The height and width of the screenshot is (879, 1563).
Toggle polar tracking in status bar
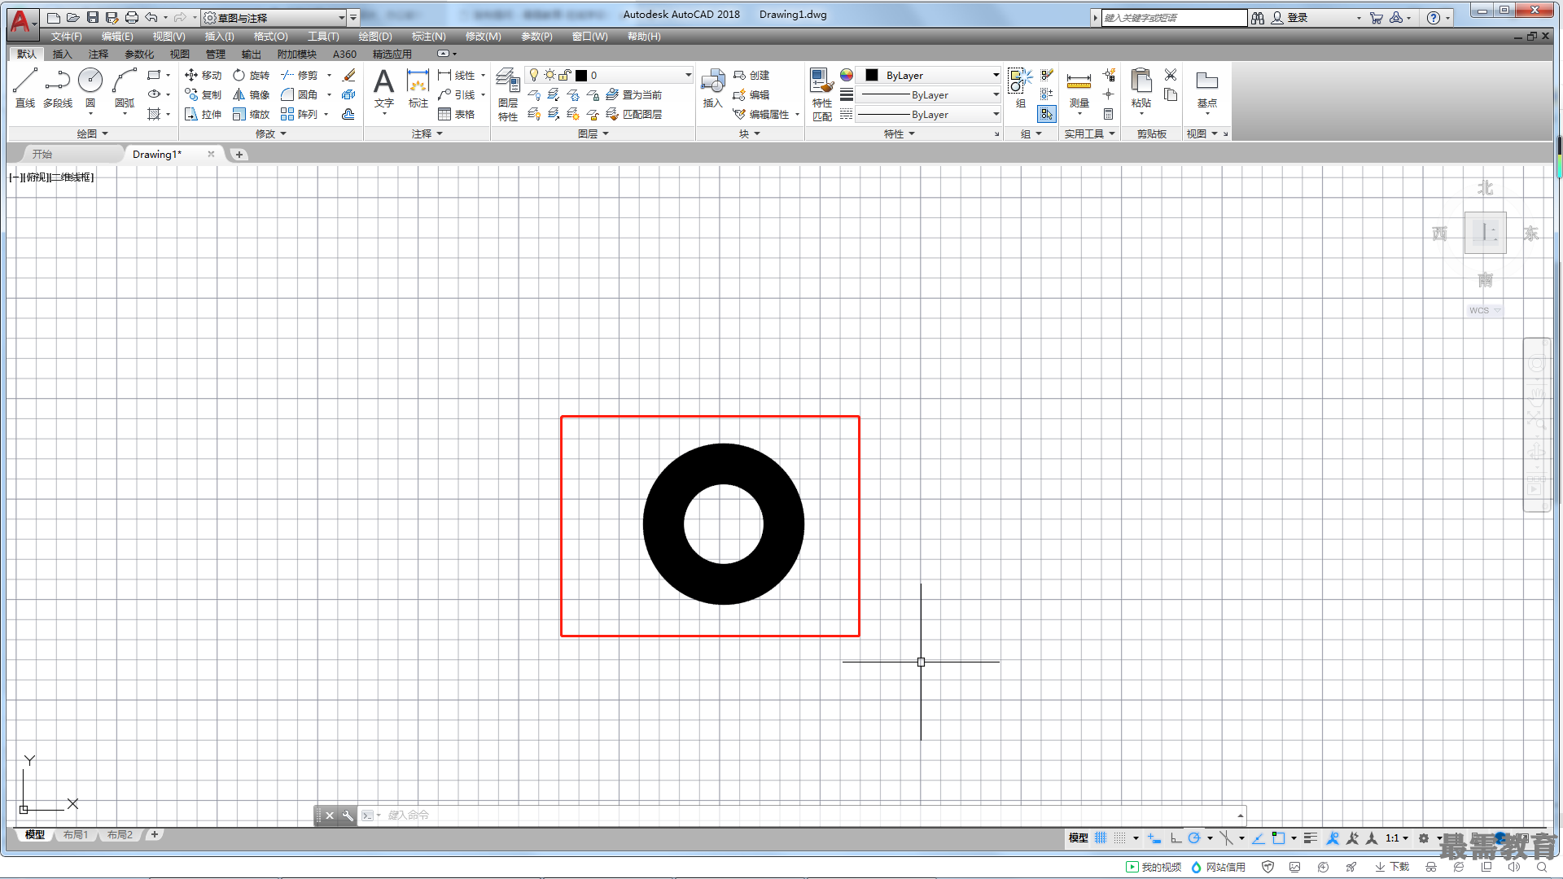(x=1194, y=837)
